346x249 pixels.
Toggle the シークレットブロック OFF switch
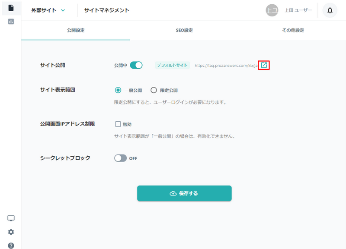point(121,158)
